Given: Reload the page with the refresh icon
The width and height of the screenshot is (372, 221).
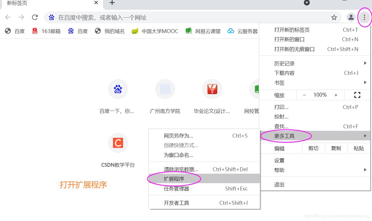Looking at the screenshot, I should [x=35, y=17].
